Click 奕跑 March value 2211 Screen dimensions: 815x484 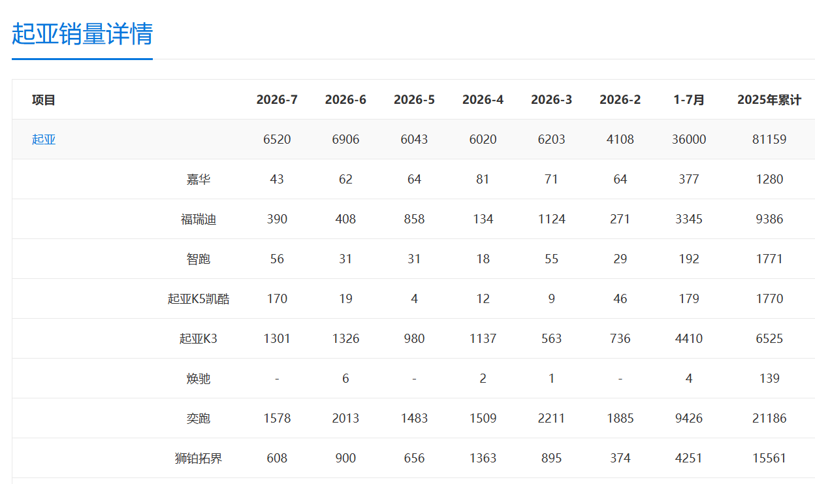(551, 418)
